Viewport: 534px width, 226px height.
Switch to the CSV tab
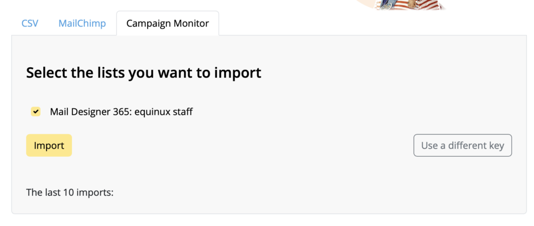tap(30, 23)
